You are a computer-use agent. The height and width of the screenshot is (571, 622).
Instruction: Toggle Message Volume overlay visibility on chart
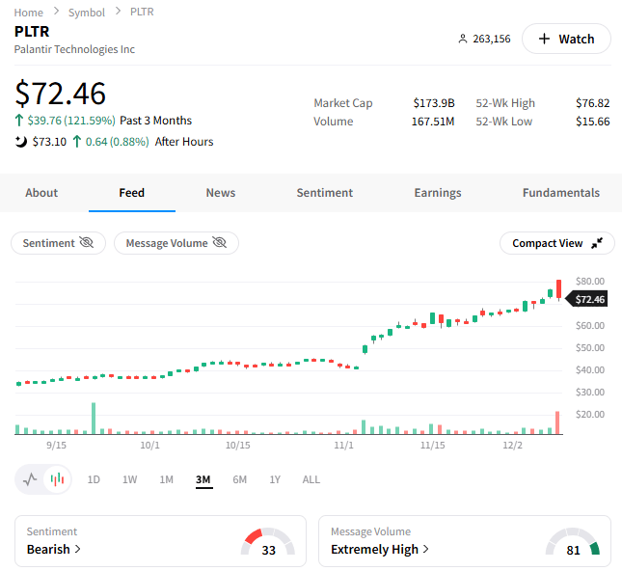[176, 243]
